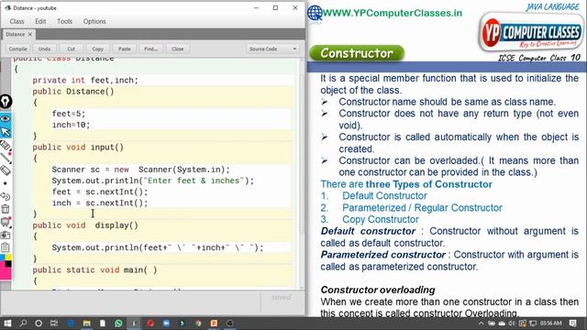Click the trash bin clear icon

point(6,209)
